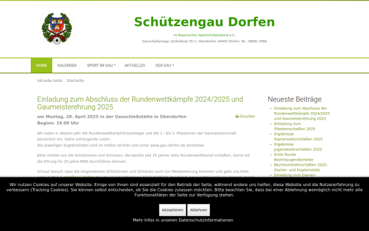Click the printer icon beside Drucken
The height and width of the screenshot is (231, 369).
237,116
